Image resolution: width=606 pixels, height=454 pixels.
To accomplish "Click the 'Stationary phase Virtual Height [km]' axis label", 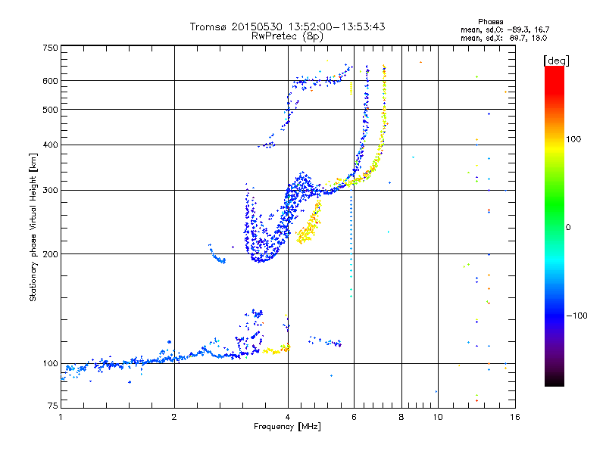I will click(x=33, y=227).
